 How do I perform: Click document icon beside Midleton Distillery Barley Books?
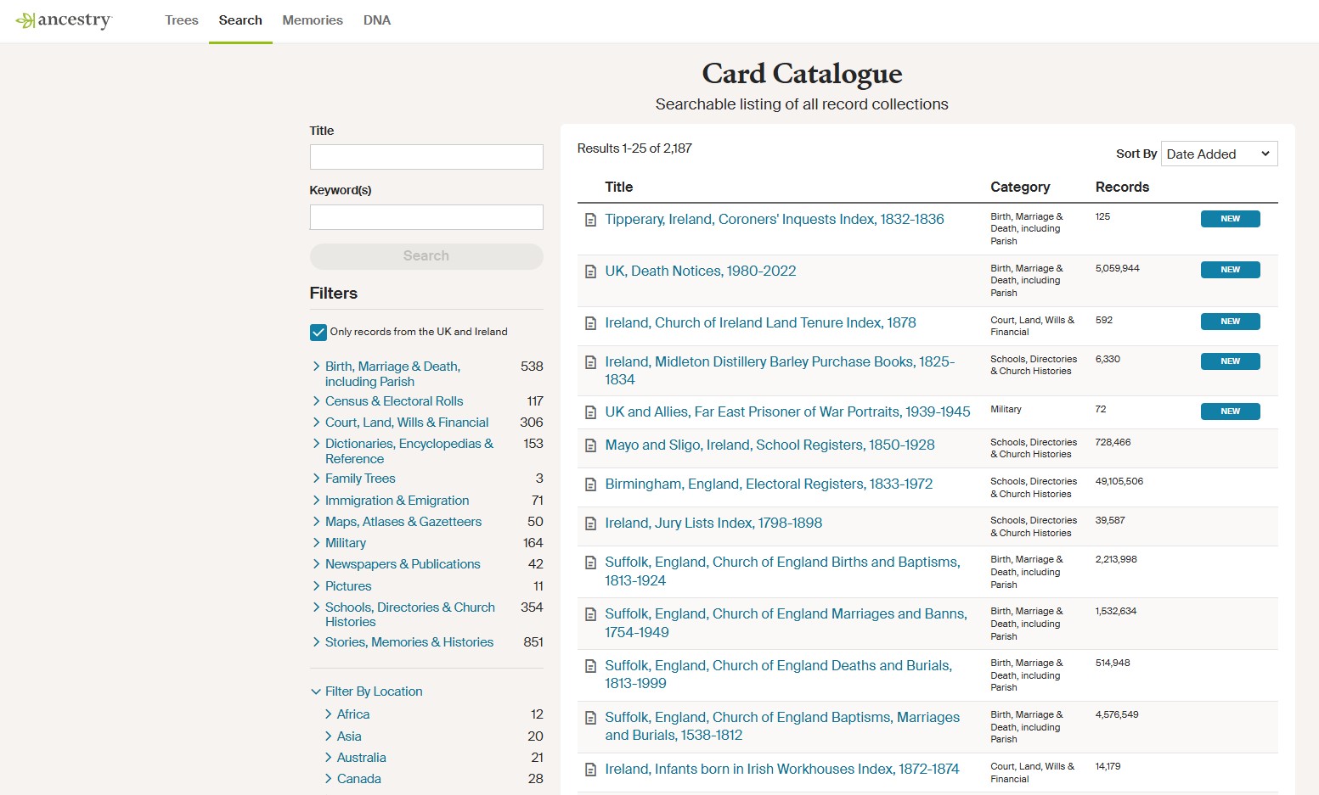point(590,362)
